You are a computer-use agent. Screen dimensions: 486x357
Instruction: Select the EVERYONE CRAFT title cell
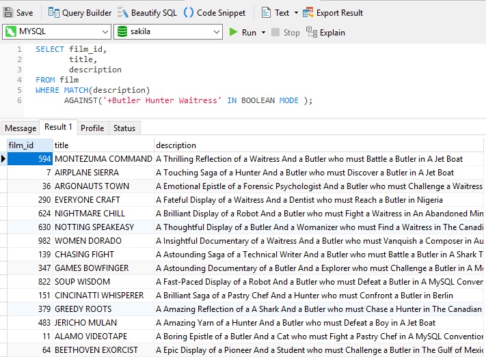(103, 200)
